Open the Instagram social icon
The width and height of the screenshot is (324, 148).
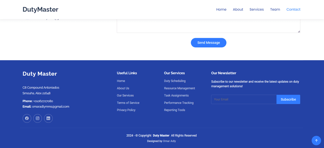point(38,118)
